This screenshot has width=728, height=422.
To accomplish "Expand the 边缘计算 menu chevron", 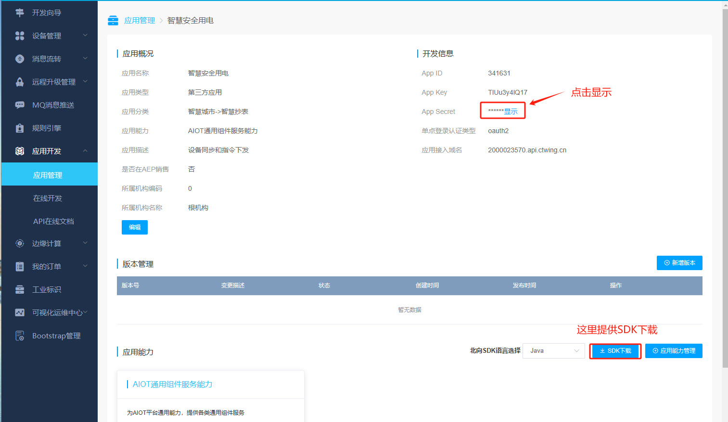I will click(x=85, y=243).
